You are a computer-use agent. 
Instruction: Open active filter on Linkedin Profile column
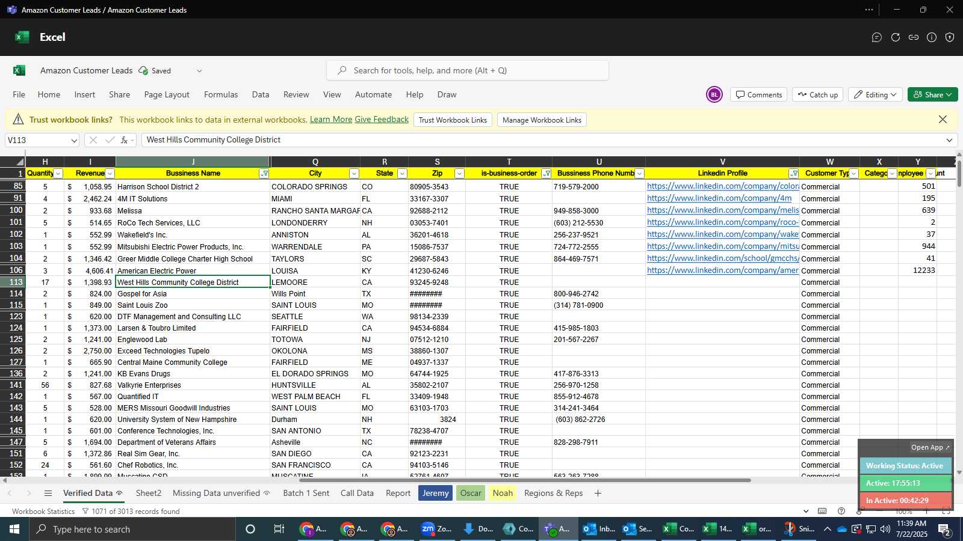(793, 174)
